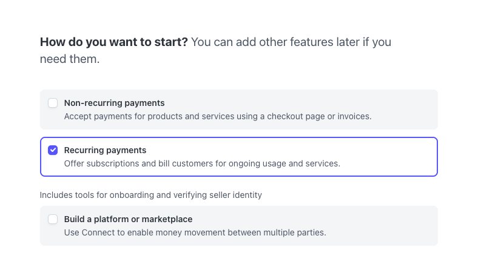The image size is (478, 276).
Task: Click the "How do you want to start?" heading
Action: (x=114, y=42)
